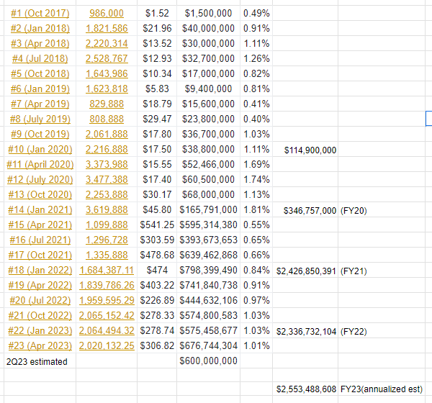Select the cell showing $595,314,380
This screenshot has height=403, width=432.
(208, 225)
